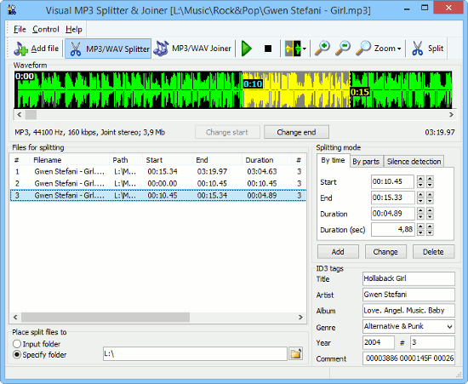Click the Split scissors button
468x384 pixels.
click(428, 49)
